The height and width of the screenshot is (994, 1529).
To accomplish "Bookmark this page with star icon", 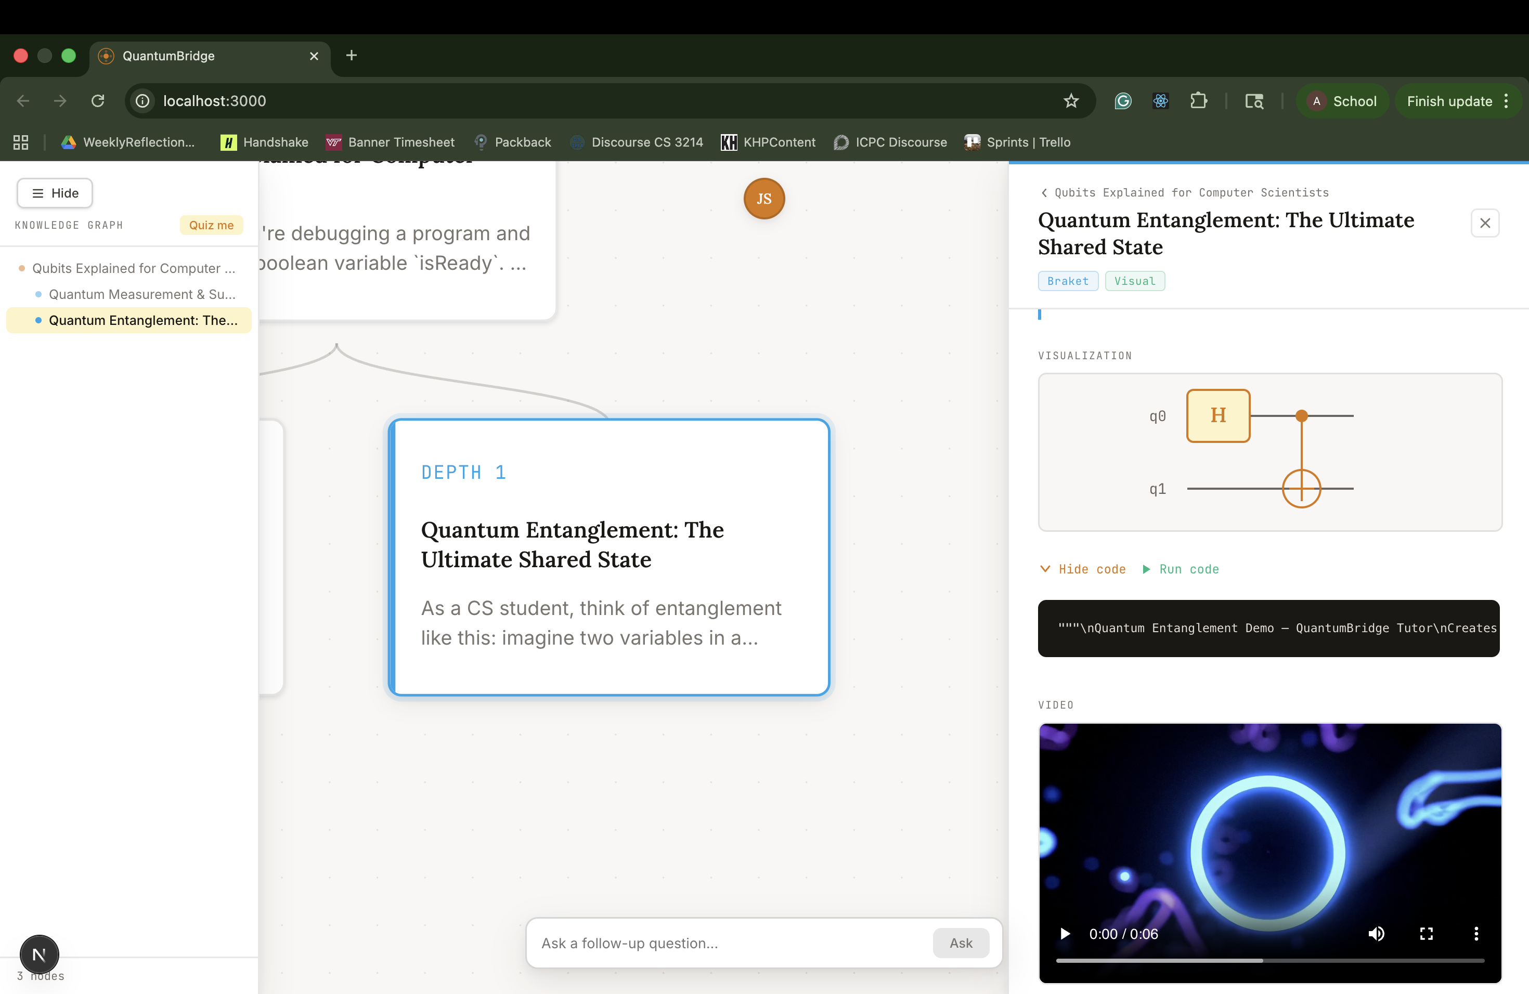I will [1071, 101].
